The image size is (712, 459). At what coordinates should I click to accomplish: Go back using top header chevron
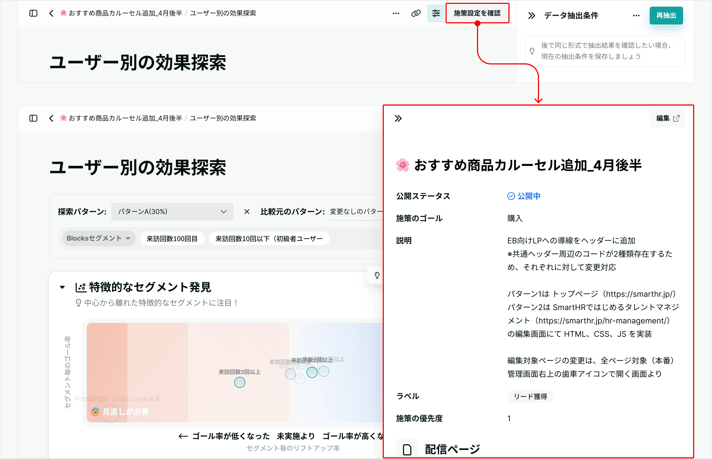point(51,13)
